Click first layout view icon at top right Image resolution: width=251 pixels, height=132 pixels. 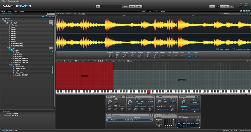(x=241, y=11)
